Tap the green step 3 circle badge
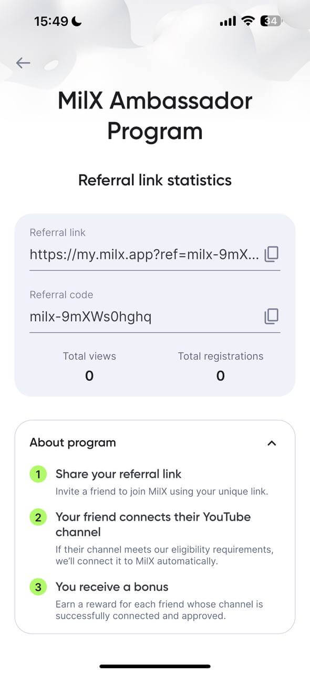 tap(38, 587)
